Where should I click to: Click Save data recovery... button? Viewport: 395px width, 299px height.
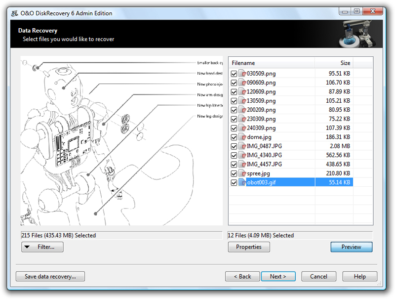point(50,277)
